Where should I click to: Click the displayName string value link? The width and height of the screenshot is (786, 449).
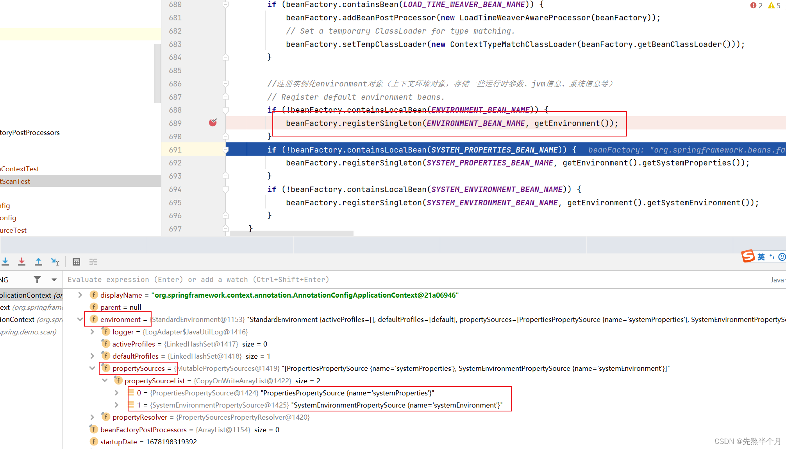305,295
